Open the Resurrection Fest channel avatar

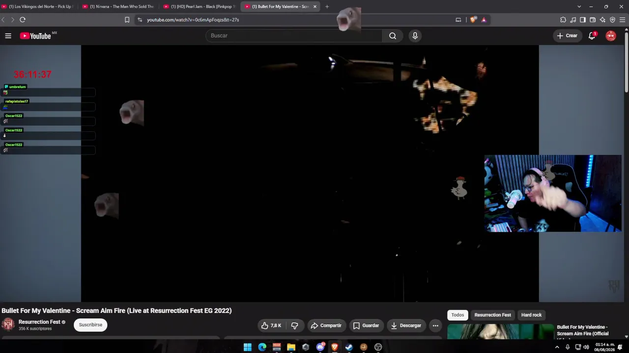click(x=8, y=324)
